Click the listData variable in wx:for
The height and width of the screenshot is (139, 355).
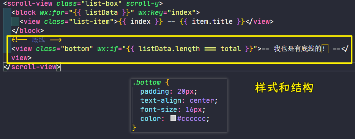(x=101, y=12)
